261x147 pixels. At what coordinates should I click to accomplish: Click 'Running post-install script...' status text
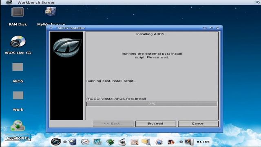coord(111,81)
